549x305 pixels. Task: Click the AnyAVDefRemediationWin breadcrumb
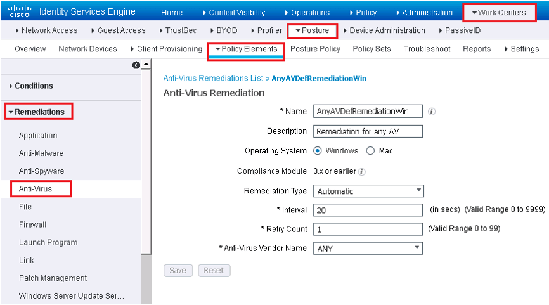click(x=319, y=78)
